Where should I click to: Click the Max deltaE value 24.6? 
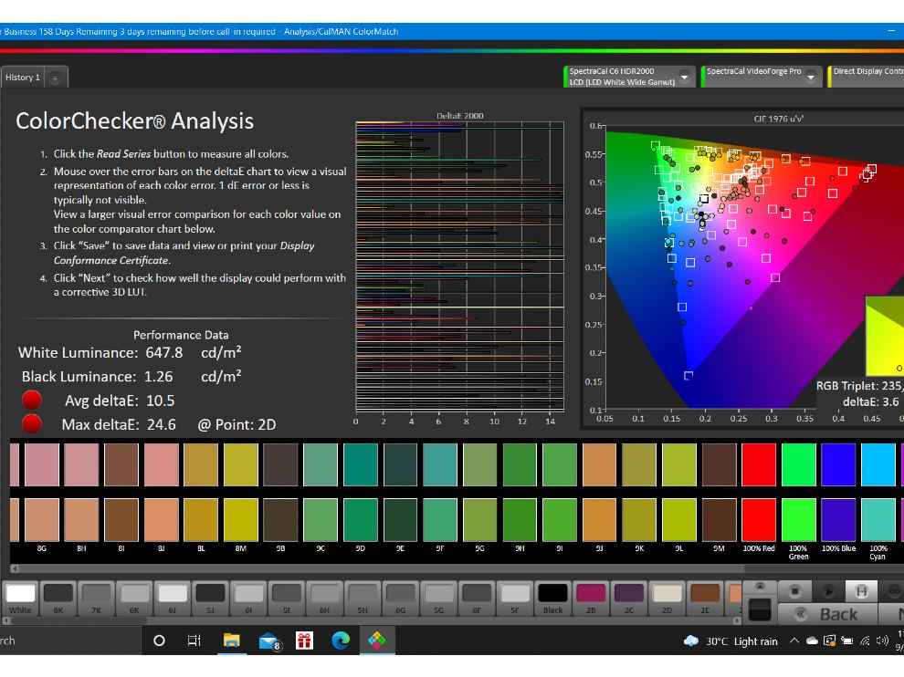pyautogui.click(x=161, y=424)
